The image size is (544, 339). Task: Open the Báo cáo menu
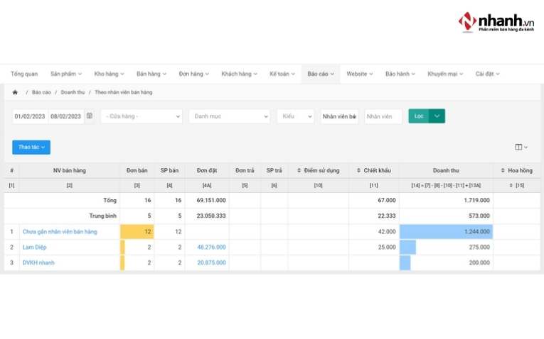coord(320,74)
